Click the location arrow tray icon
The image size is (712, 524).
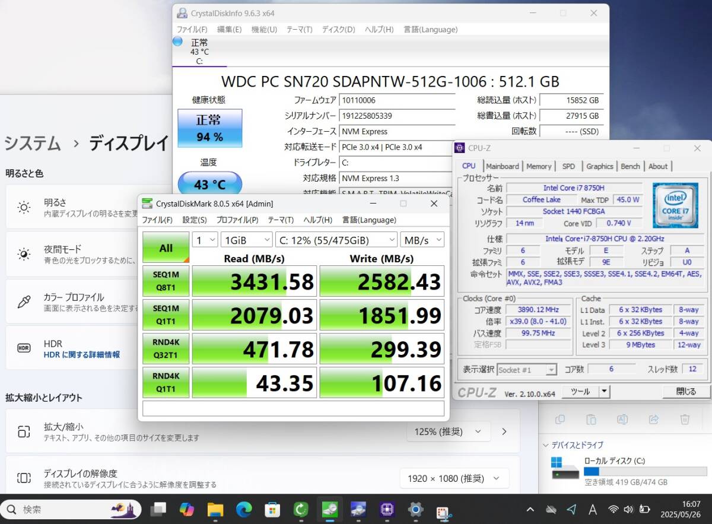[571, 509]
